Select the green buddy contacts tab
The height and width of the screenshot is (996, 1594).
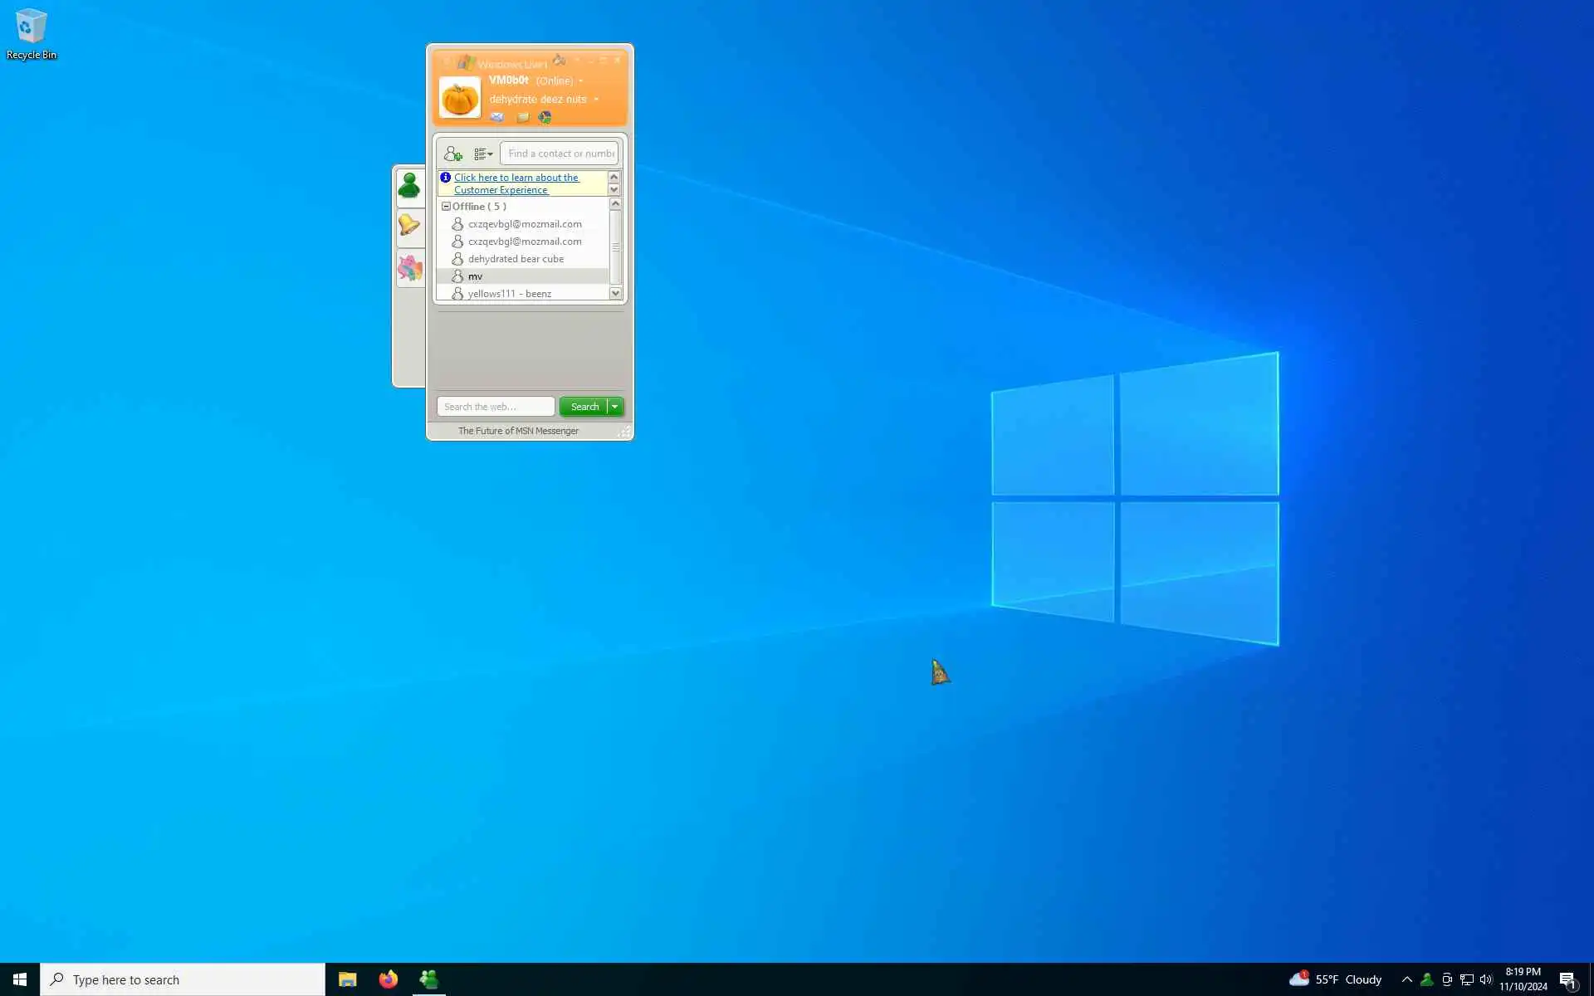(408, 186)
